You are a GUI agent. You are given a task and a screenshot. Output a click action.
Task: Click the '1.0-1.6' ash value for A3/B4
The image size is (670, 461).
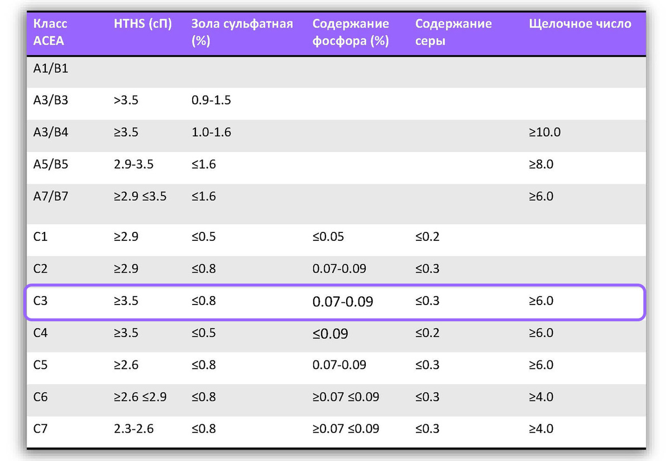tap(211, 132)
